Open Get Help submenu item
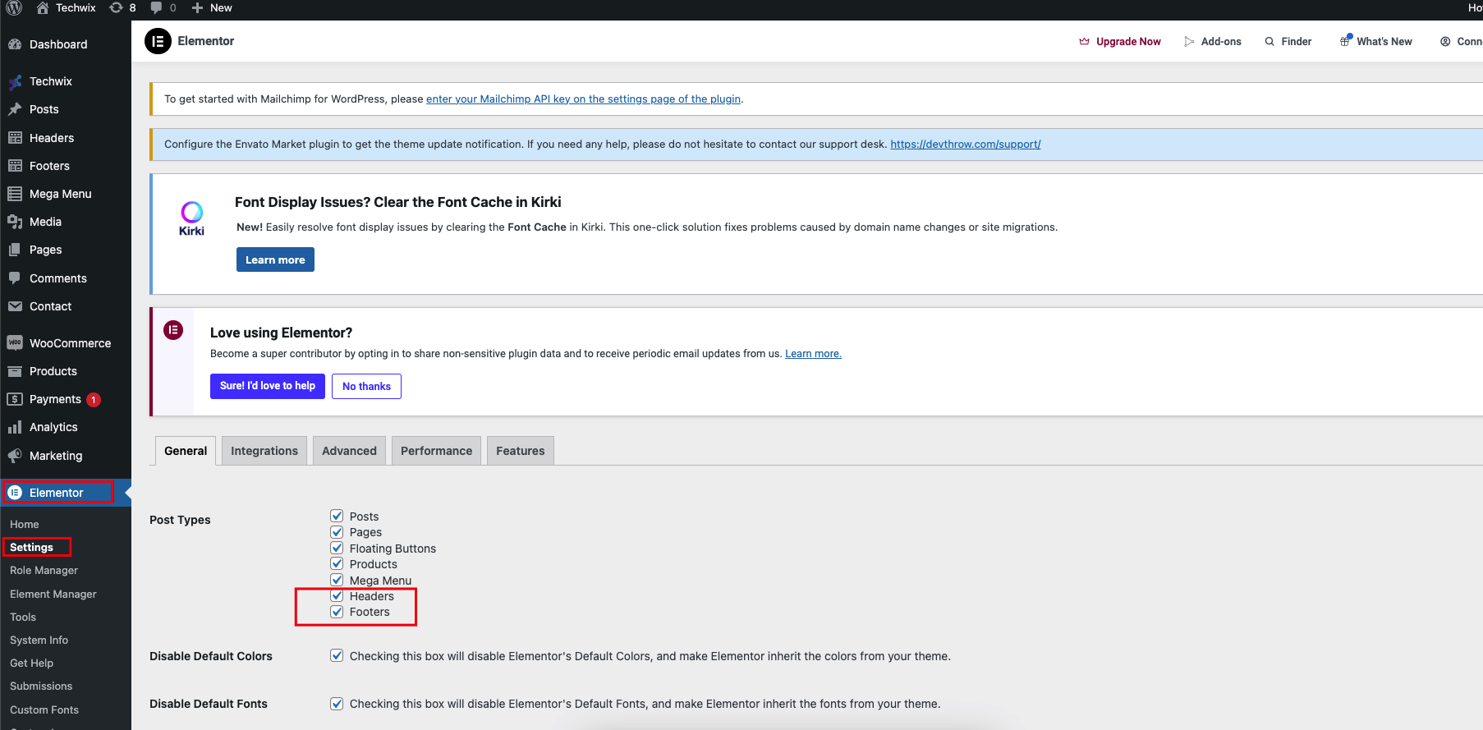1483x730 pixels. (x=31, y=663)
